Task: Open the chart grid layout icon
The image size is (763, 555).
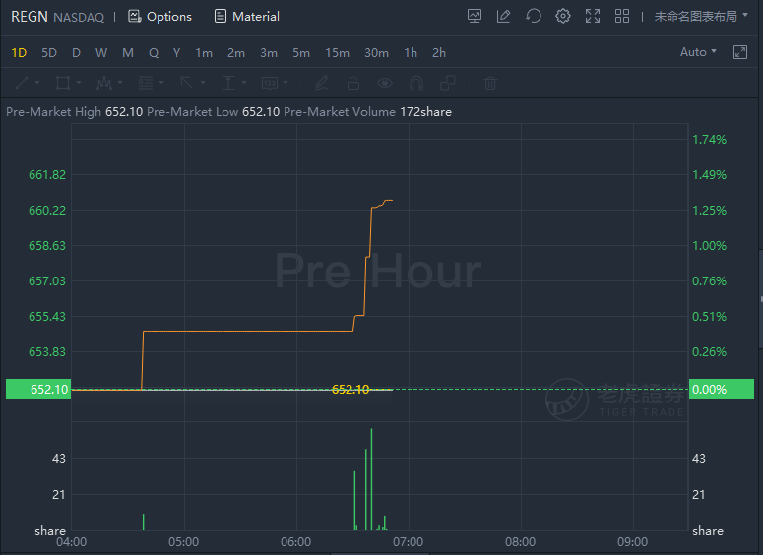Action: click(622, 16)
